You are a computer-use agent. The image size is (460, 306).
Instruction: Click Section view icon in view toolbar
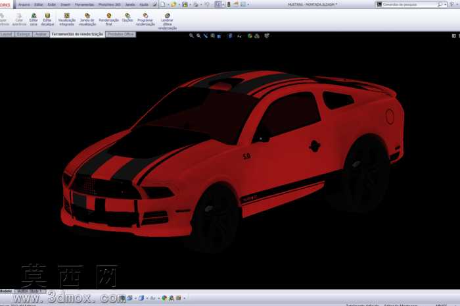point(213,36)
